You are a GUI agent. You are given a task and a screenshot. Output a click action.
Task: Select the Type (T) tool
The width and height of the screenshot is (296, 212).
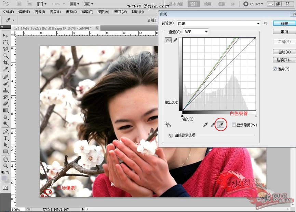pyautogui.click(x=6, y=138)
